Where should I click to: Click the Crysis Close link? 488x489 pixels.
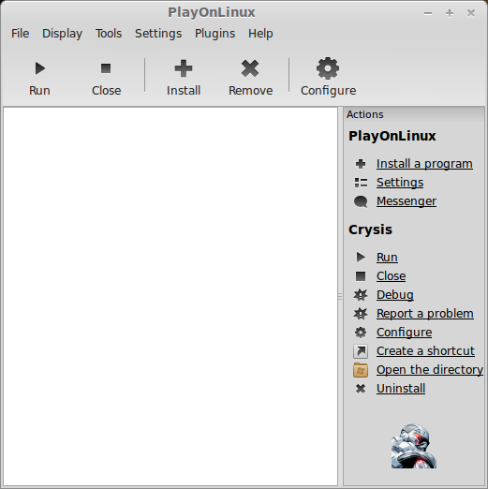(x=392, y=276)
